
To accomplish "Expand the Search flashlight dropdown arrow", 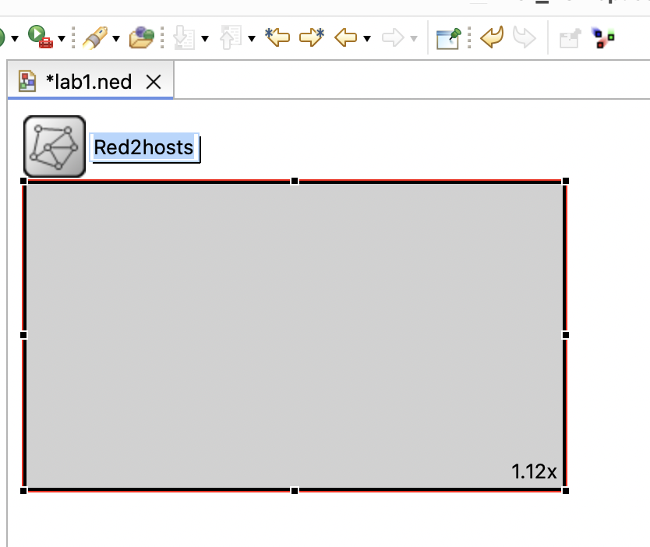I will [x=116, y=38].
